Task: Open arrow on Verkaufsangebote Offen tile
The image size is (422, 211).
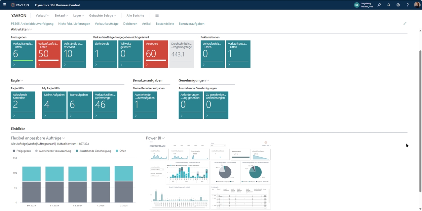Action: 14,65
